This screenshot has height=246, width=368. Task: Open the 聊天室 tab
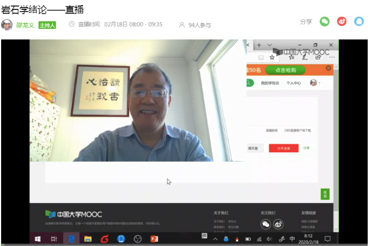coord(253,148)
